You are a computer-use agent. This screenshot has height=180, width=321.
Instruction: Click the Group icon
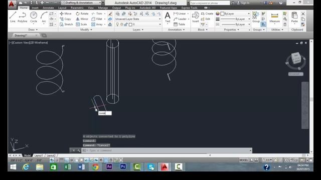(x=256, y=16)
